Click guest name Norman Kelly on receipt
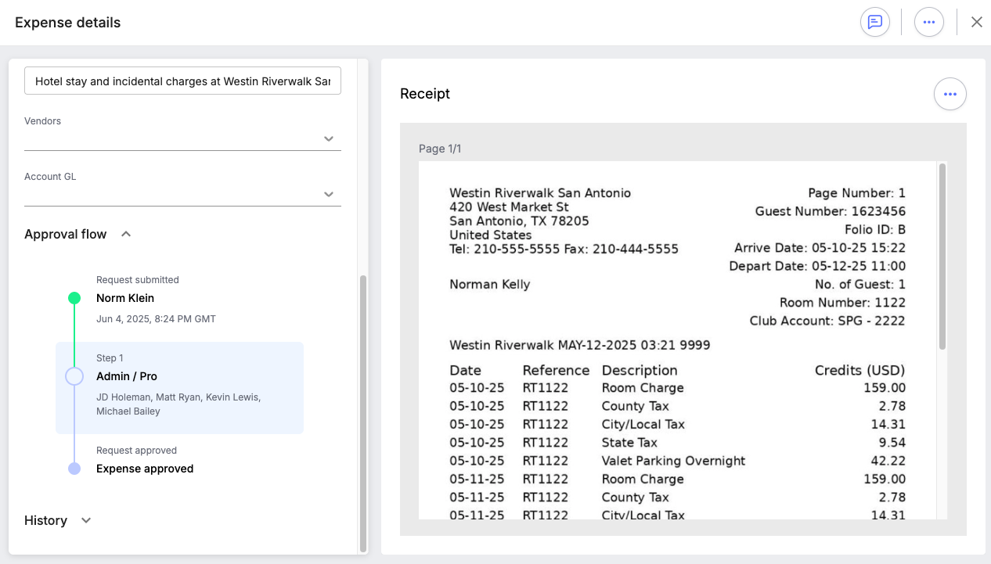This screenshot has width=991, height=564. tap(490, 285)
